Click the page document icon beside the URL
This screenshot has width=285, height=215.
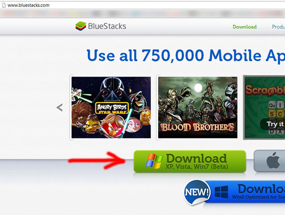coord(4,5)
